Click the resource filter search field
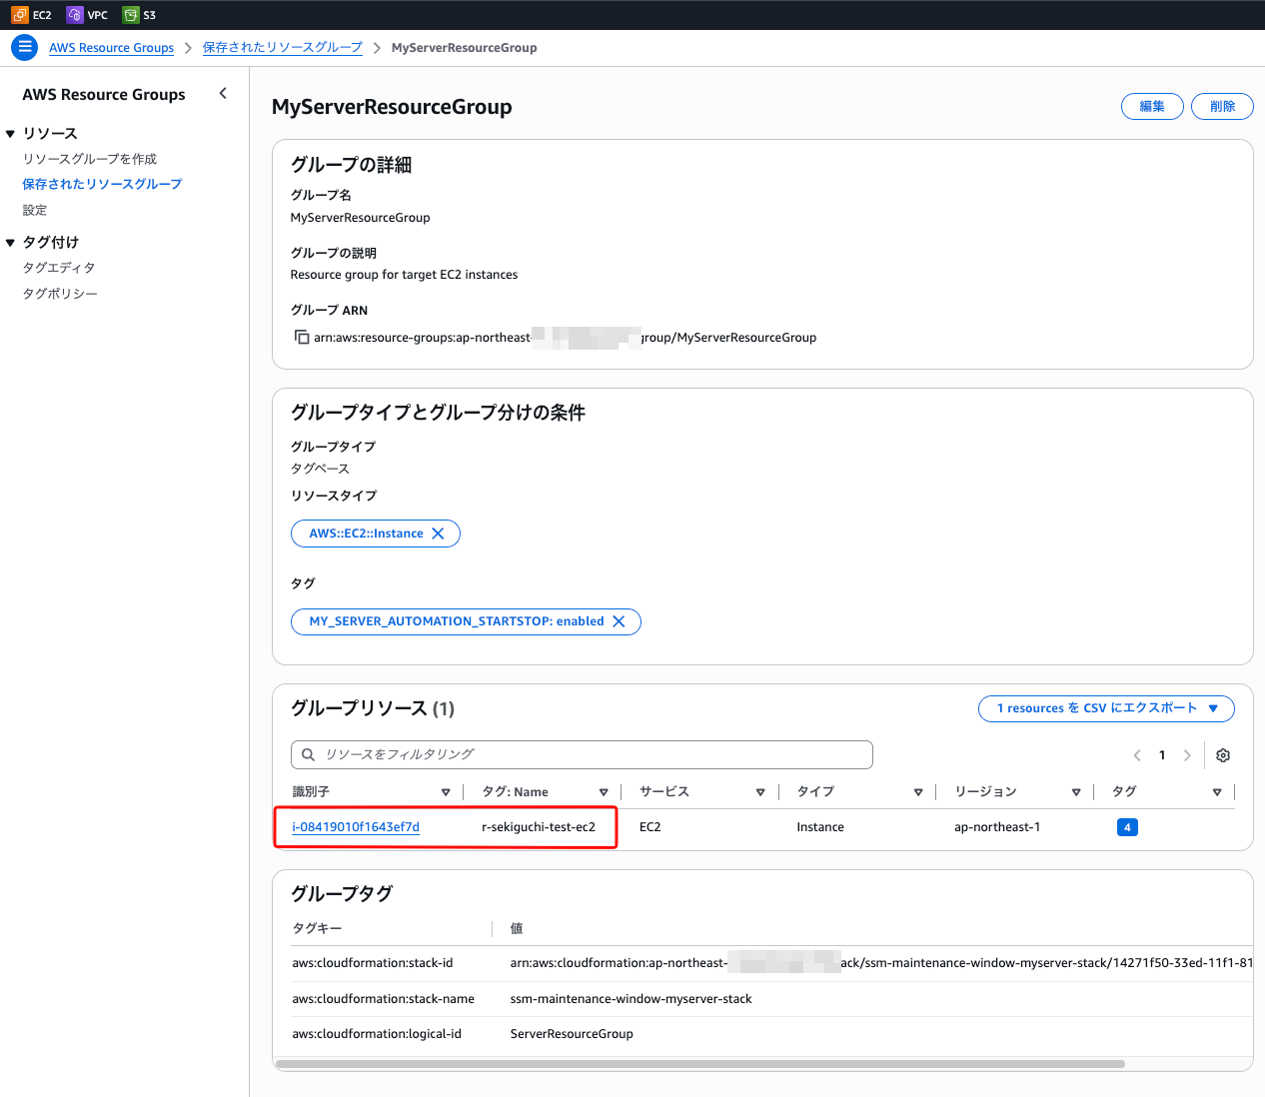 [x=582, y=754]
